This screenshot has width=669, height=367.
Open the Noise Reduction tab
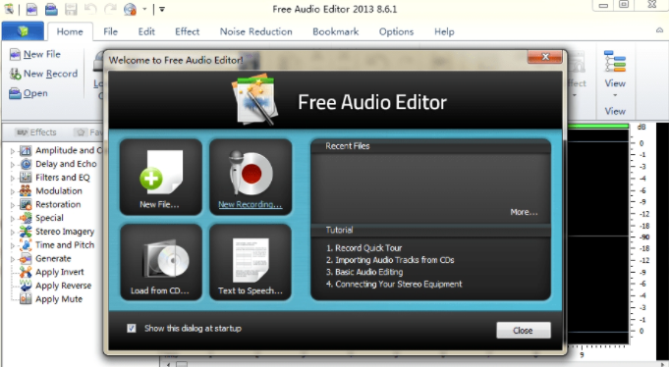[256, 31]
